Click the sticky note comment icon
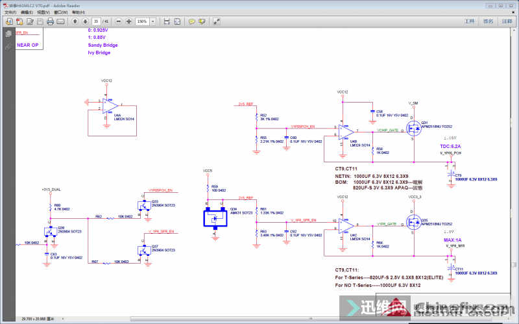 tap(192, 21)
